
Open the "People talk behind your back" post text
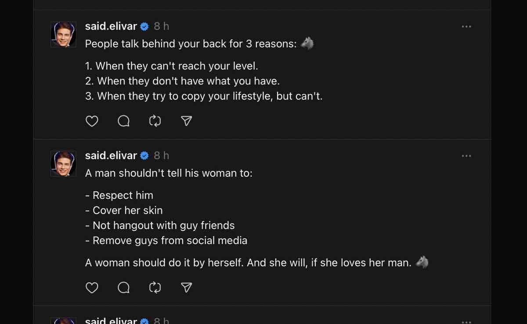click(x=191, y=44)
